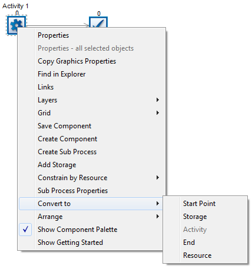Click the End checkmark icon on canvas
The image size is (252, 269).
(x=98, y=22)
